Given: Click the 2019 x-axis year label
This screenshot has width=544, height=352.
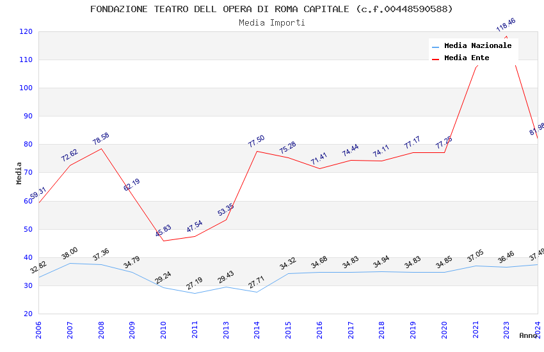Looking at the screenshot, I should point(413,330).
